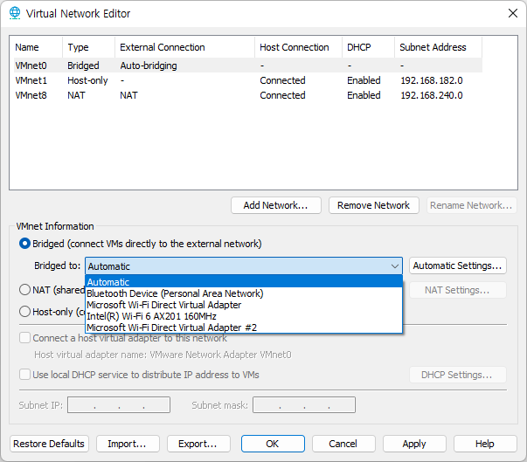The height and width of the screenshot is (462, 527).
Task: Click the Add Network button
Action: tap(276, 205)
